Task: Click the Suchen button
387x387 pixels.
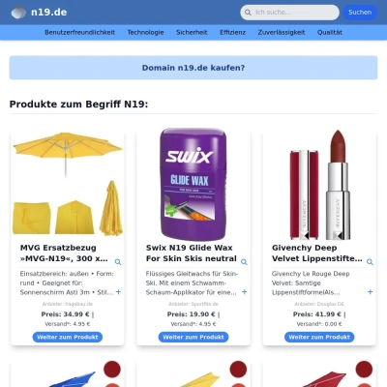Action: (x=360, y=13)
